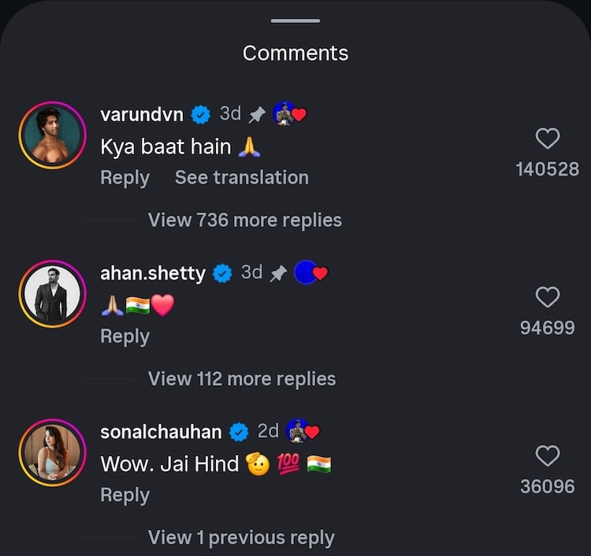Click See translation under varundvn's comment
The height and width of the screenshot is (556, 591).
241,178
